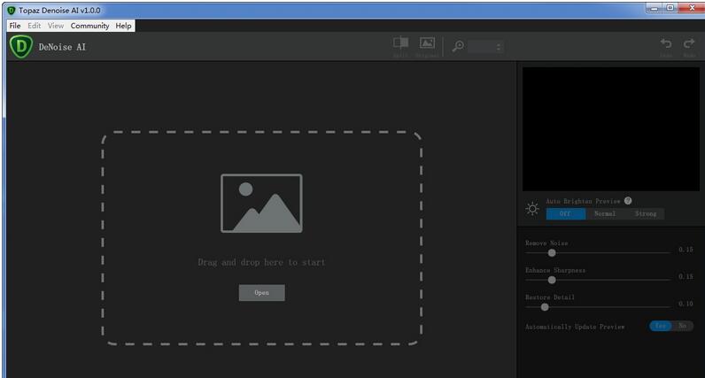
Task: Open the zoom level dropdown
Action: (486, 47)
